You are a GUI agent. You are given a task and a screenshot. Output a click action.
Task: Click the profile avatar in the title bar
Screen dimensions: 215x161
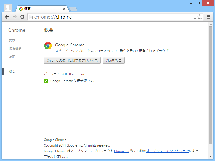(x=8, y=7)
